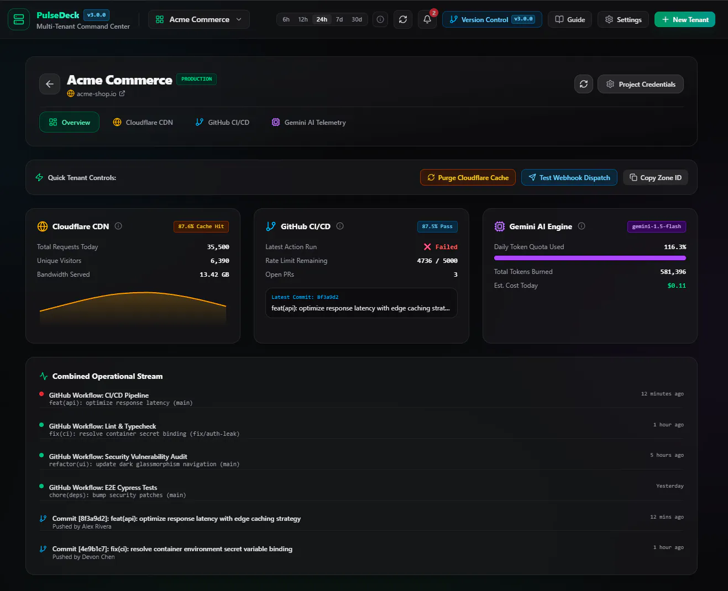Click info icon next to Cloudflare CDN
The height and width of the screenshot is (591, 728).
(118, 226)
